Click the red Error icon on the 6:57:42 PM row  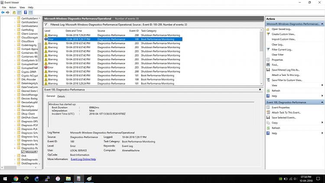pyautogui.click(x=46, y=67)
